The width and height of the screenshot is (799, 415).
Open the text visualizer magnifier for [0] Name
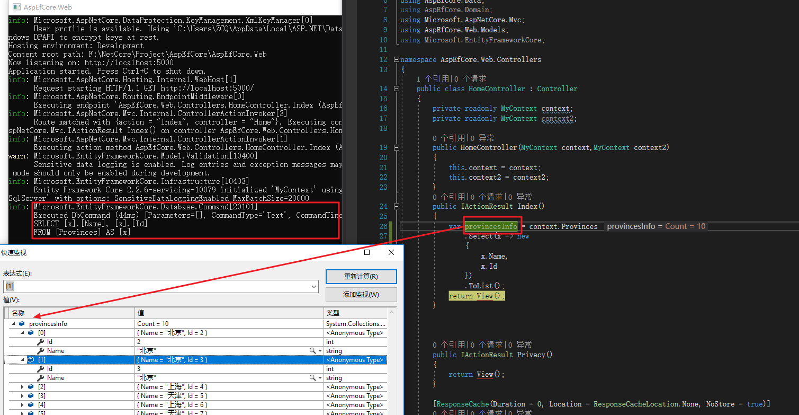312,350
